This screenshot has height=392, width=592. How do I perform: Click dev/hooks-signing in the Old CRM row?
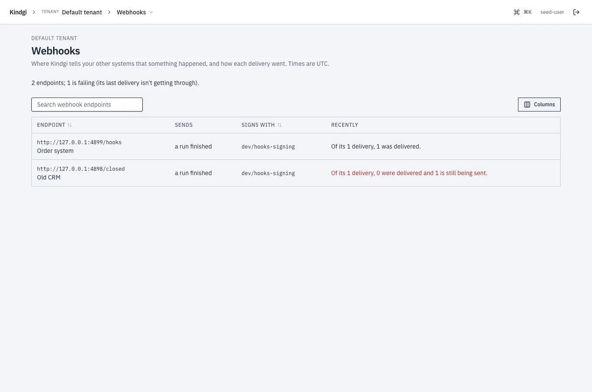coord(268,173)
